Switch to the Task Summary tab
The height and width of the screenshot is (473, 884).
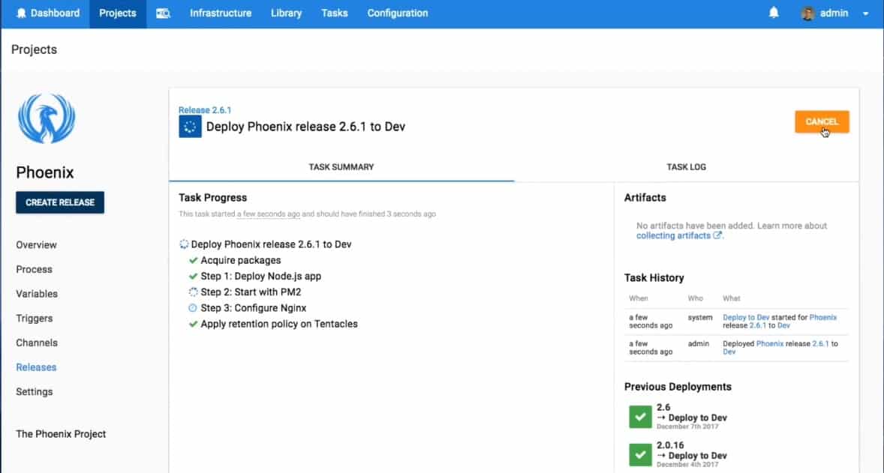[x=341, y=166]
